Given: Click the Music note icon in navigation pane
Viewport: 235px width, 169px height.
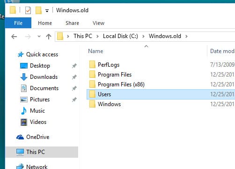Looking at the screenshot, I should coord(24,111).
